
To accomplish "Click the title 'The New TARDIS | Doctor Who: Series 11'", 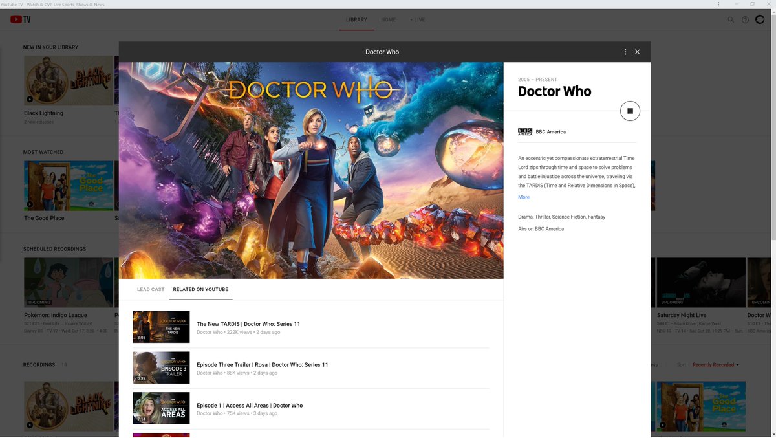I will [x=248, y=324].
